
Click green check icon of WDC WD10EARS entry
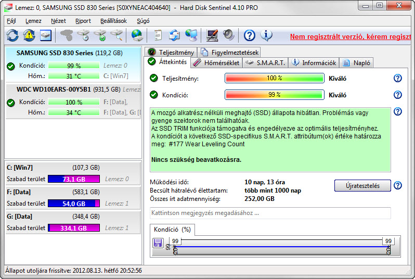click(x=11, y=103)
